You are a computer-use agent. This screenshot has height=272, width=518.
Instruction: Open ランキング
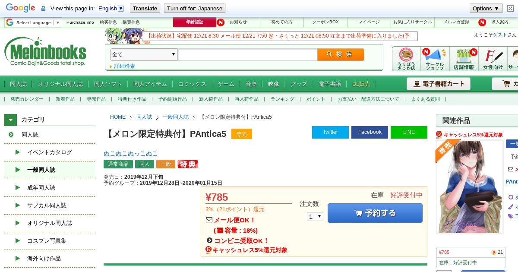282,99
